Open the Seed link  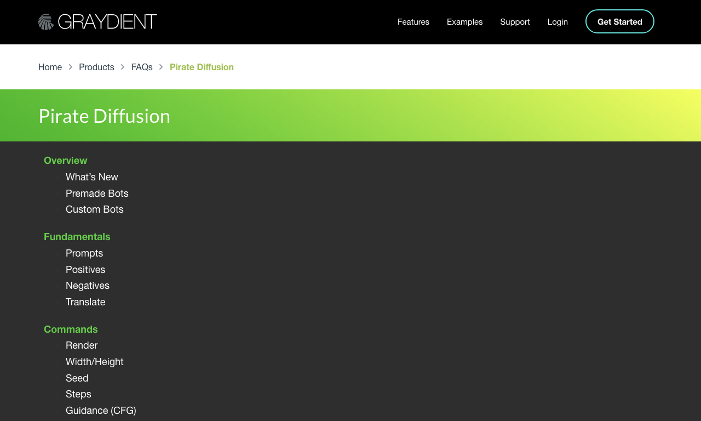pyautogui.click(x=77, y=378)
